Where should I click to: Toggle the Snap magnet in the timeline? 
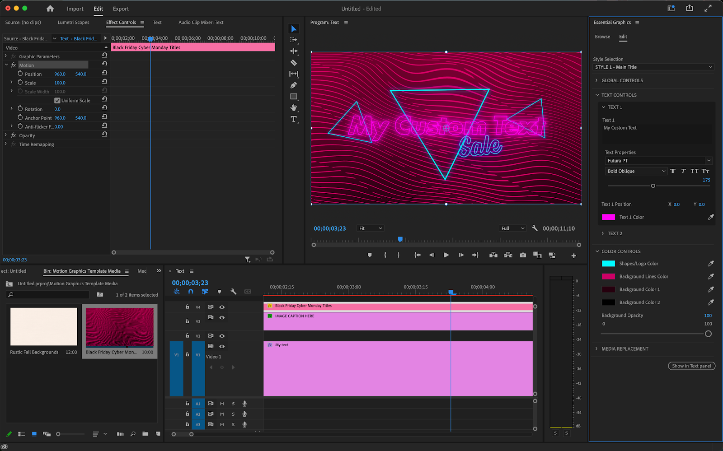click(x=191, y=291)
